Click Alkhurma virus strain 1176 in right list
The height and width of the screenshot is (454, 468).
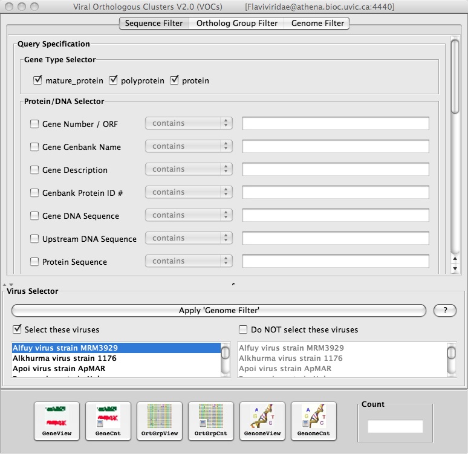(342, 358)
